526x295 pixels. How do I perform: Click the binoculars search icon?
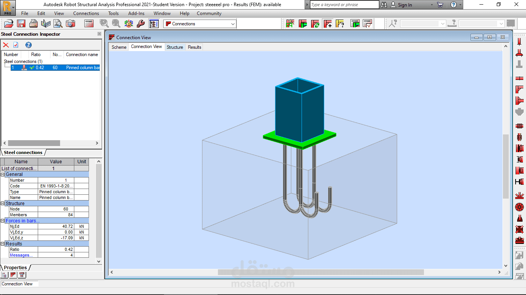click(x=384, y=5)
